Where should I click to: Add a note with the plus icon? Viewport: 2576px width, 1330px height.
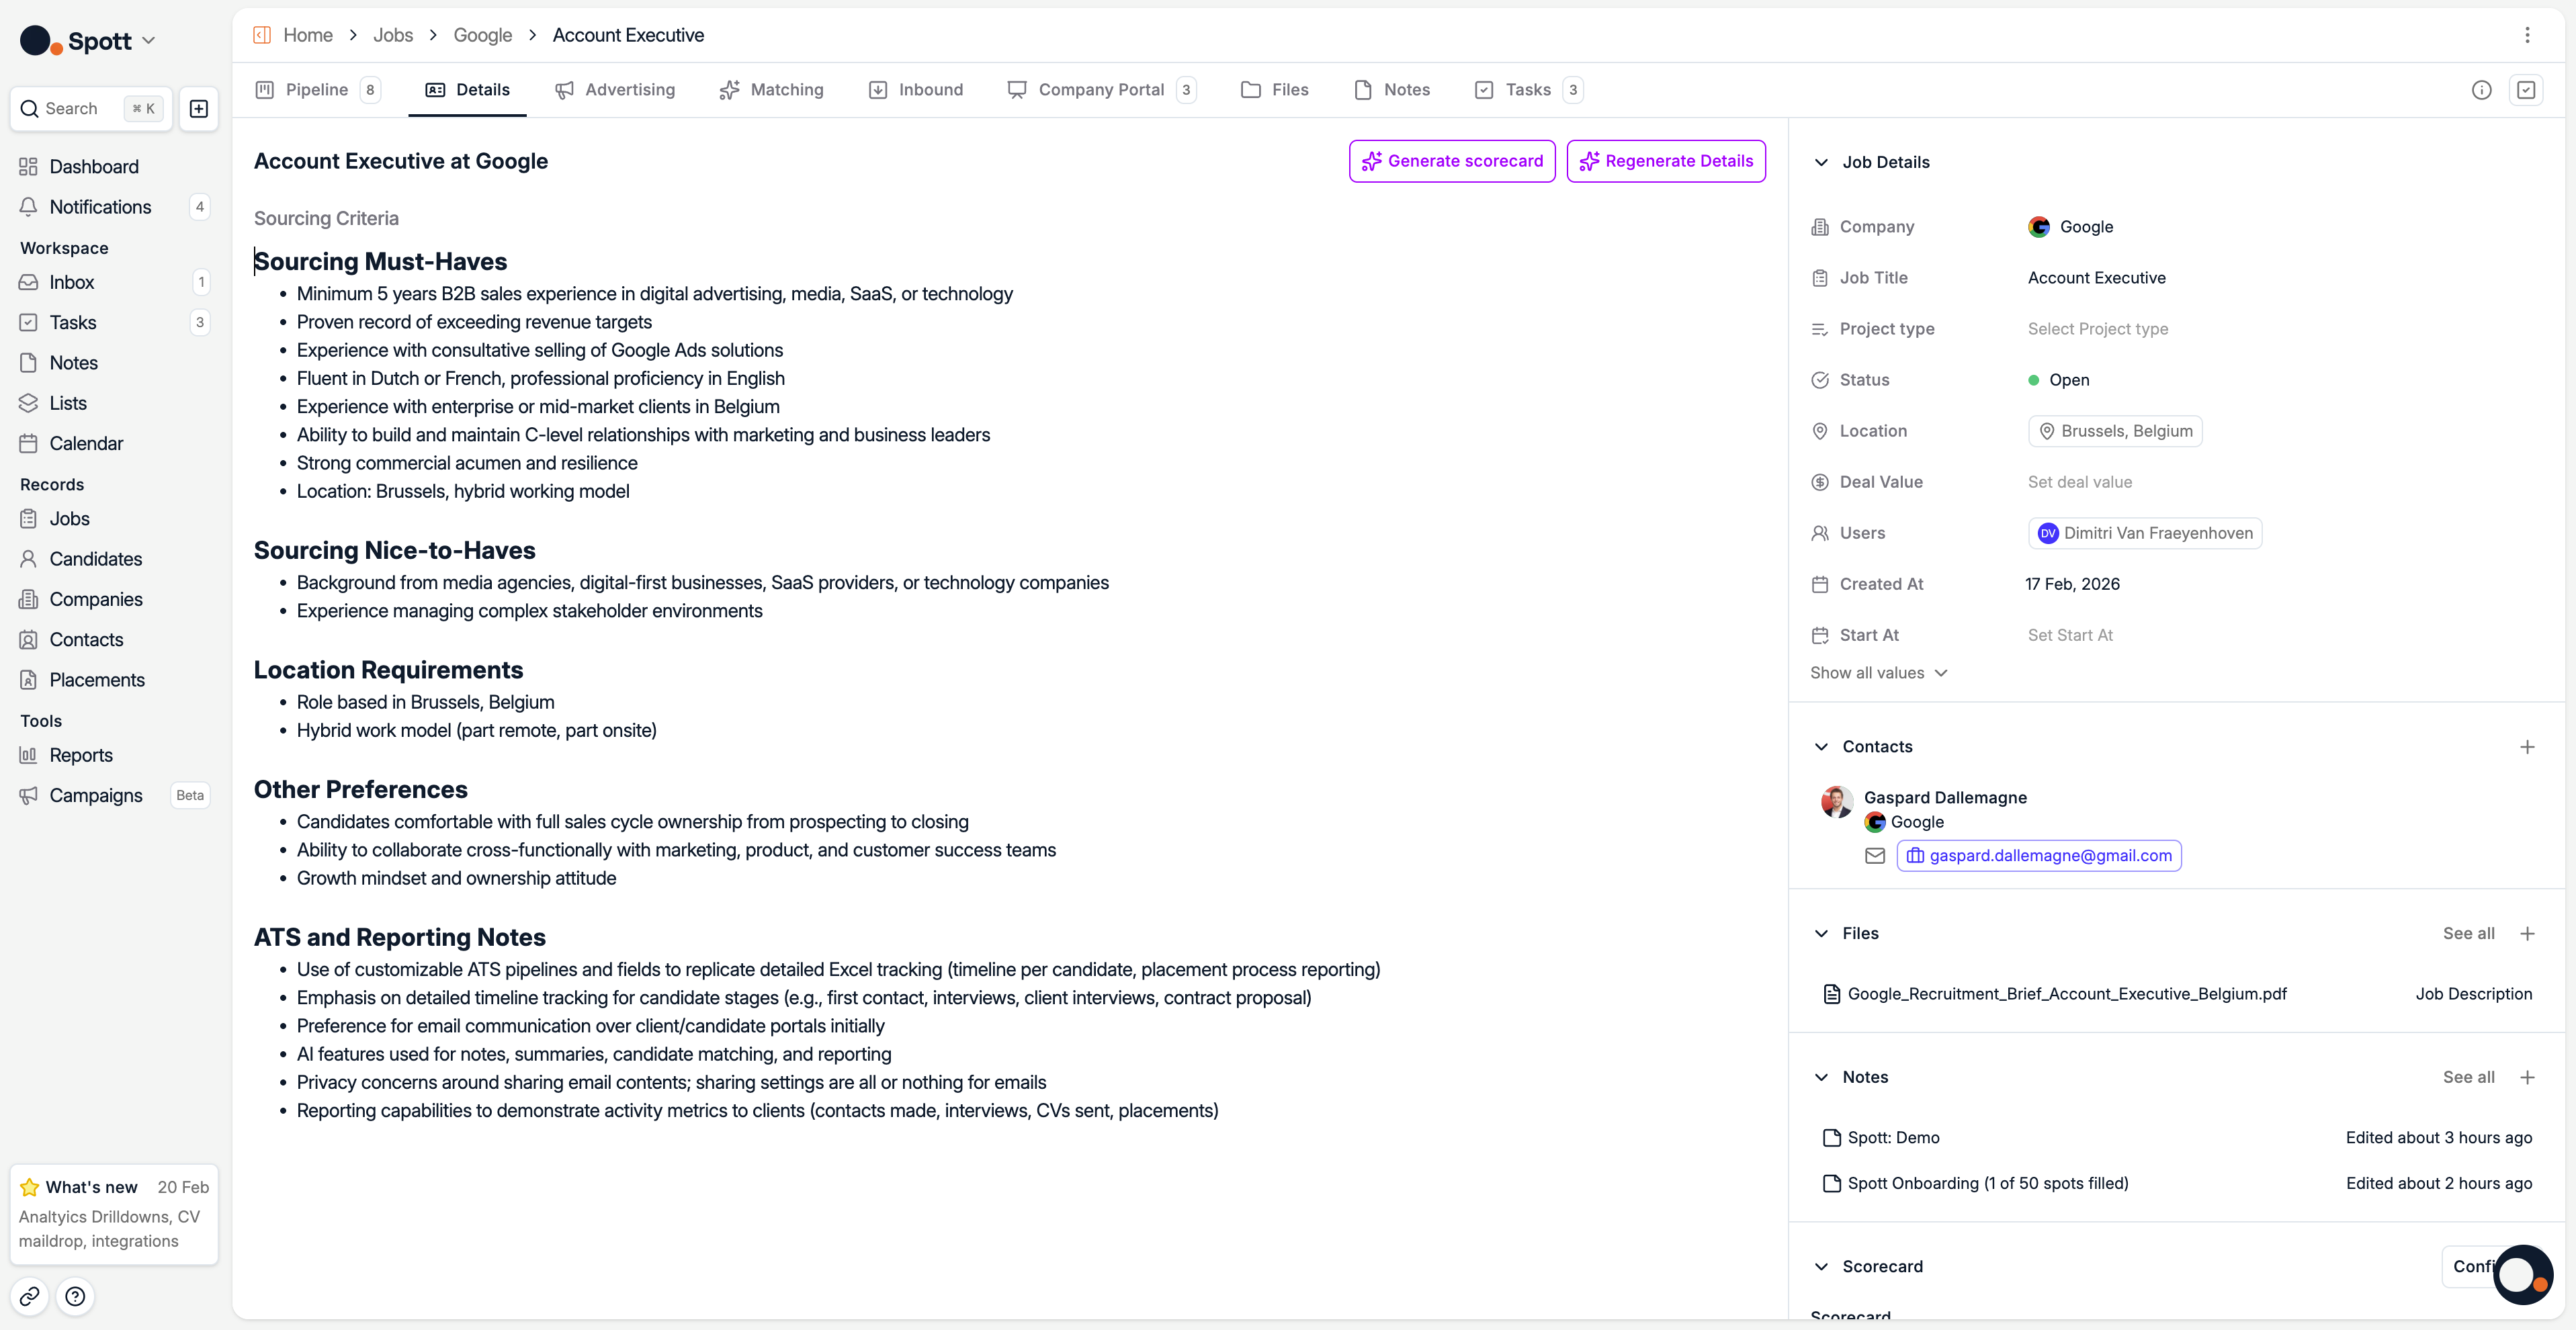(2527, 1077)
